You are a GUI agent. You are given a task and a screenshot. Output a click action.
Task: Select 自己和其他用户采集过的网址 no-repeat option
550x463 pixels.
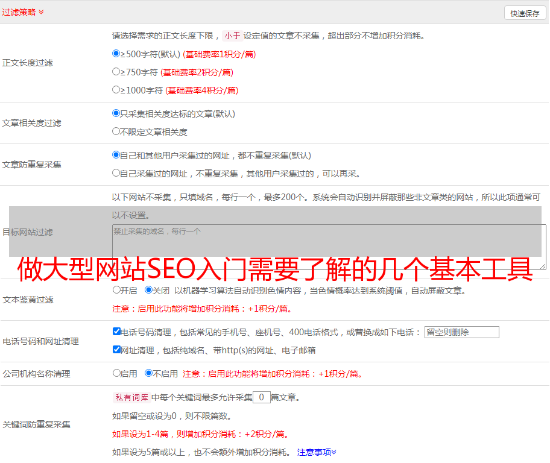(x=116, y=155)
